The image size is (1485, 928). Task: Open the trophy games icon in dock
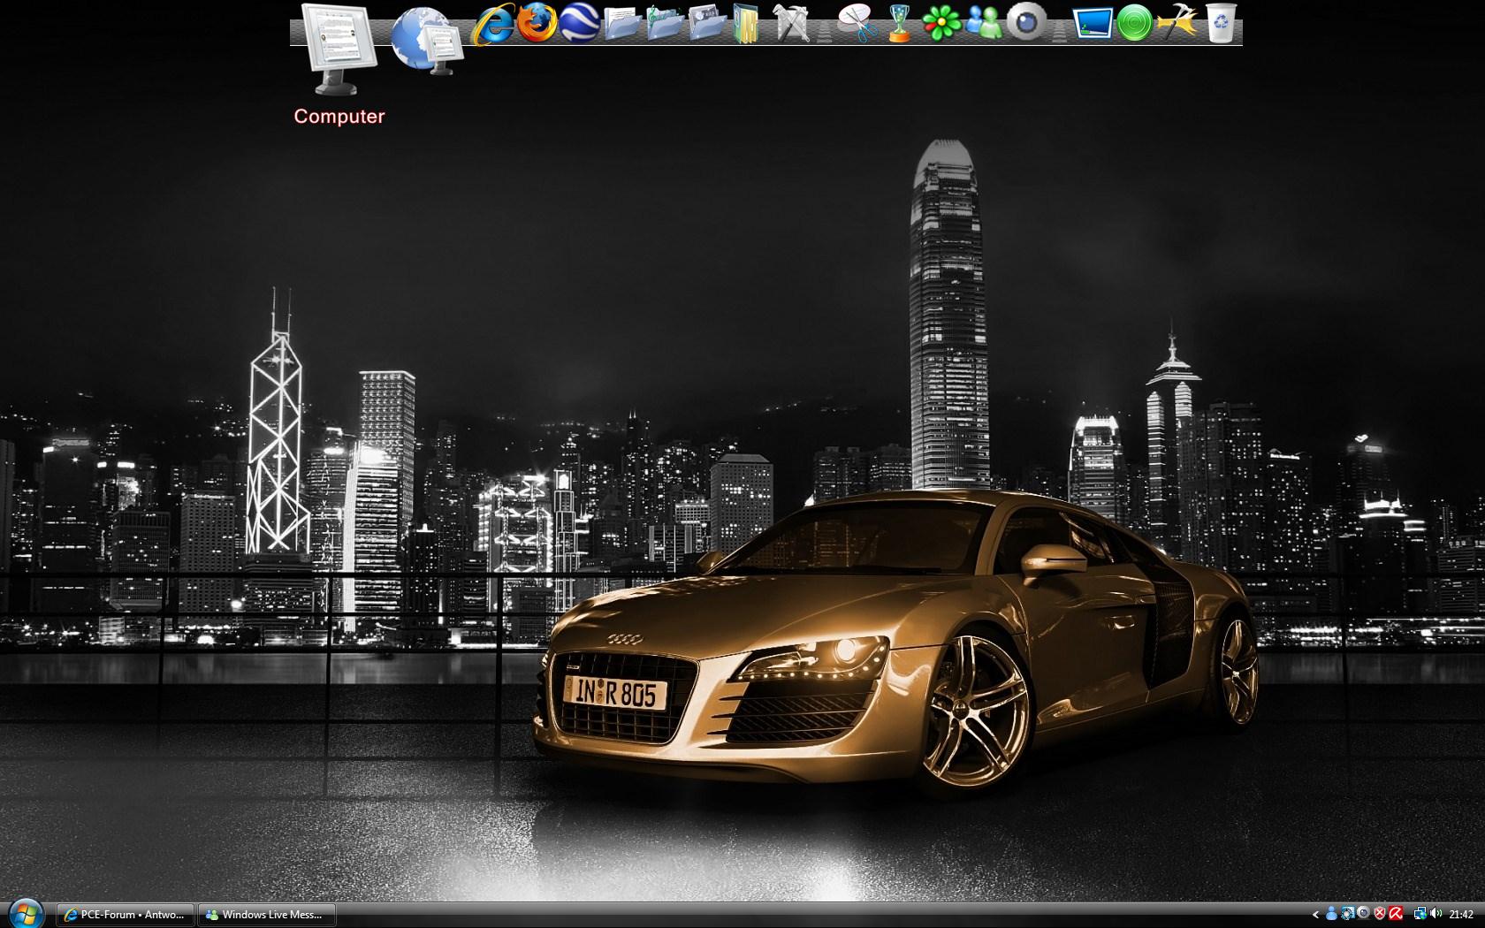[899, 23]
